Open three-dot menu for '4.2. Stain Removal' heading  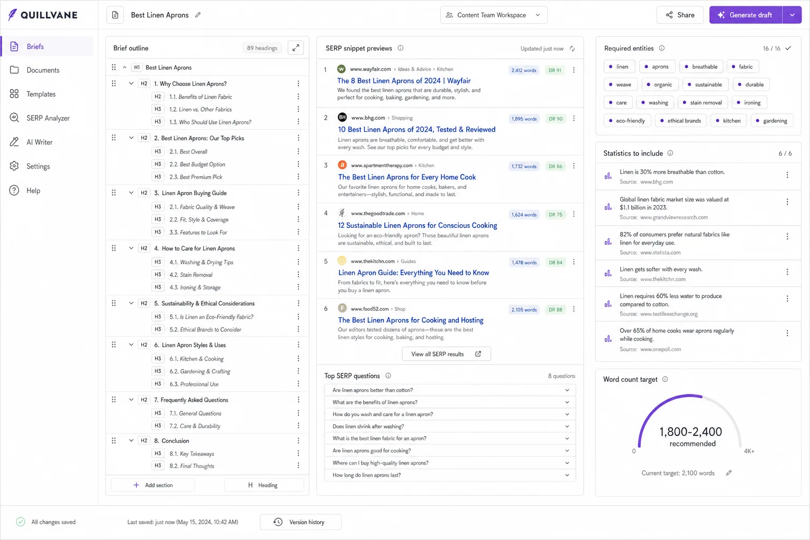tap(298, 275)
